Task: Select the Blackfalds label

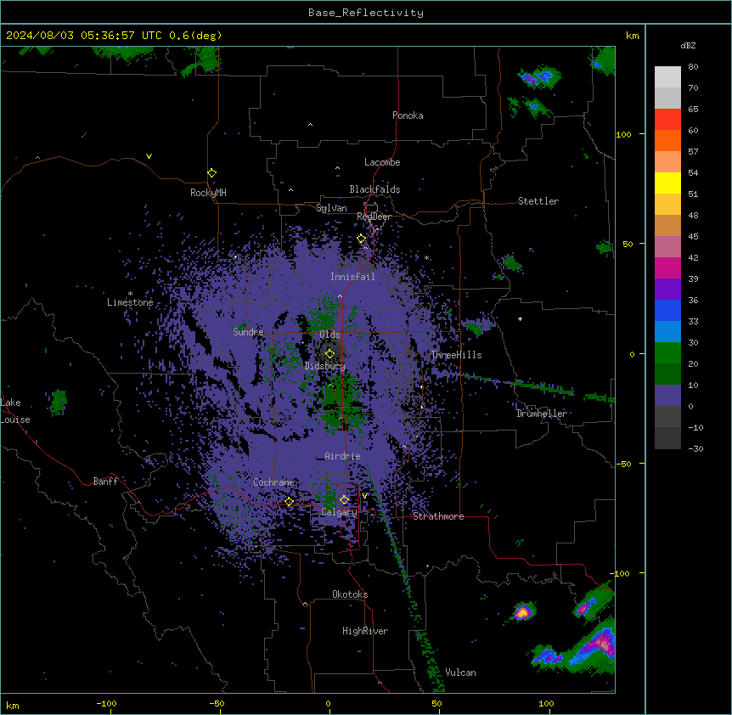Action: pos(374,189)
